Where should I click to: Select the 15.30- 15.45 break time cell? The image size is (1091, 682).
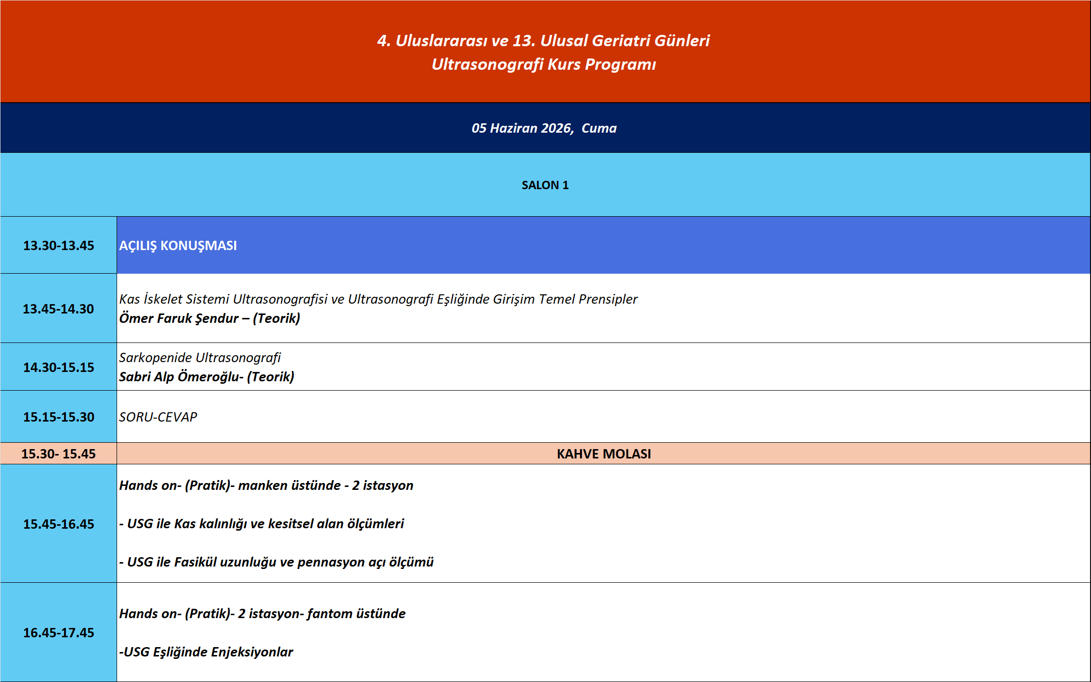click(59, 454)
